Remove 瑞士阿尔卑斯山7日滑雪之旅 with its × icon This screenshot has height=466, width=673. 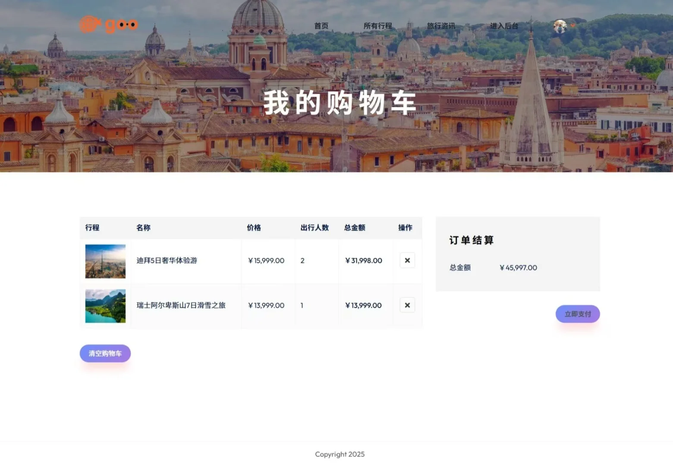[x=407, y=305]
